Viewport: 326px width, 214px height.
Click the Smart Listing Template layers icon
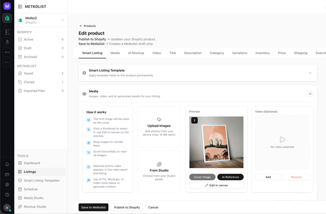click(x=84, y=73)
